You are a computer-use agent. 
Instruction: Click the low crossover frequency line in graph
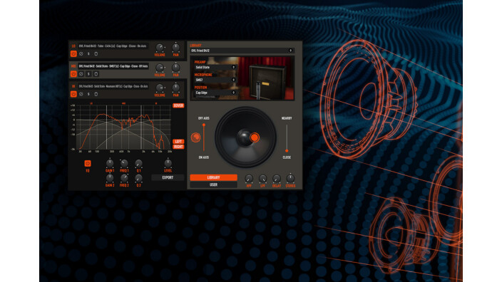(x=107, y=127)
